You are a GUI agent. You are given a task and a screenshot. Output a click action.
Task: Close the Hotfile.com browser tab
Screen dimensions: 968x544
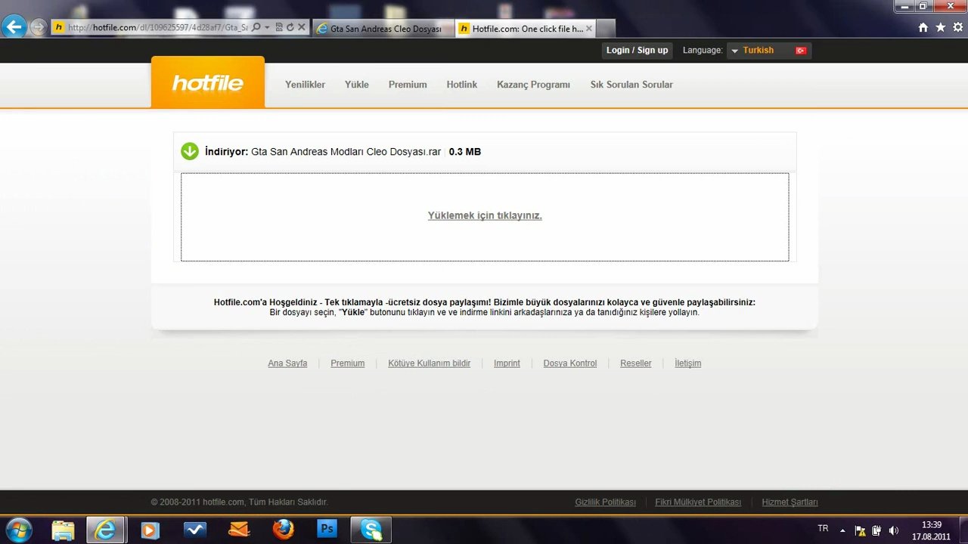pyautogui.click(x=589, y=29)
